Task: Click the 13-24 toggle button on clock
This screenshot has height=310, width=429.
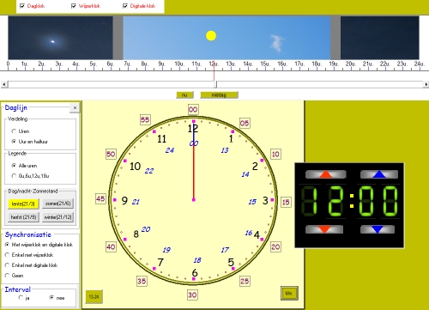Action: point(94,296)
